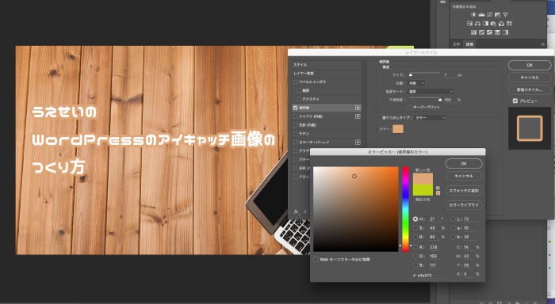Add a Color Lookup adjustment (grid icon)
Viewport: 555px width, 304px height.
(x=509, y=23)
